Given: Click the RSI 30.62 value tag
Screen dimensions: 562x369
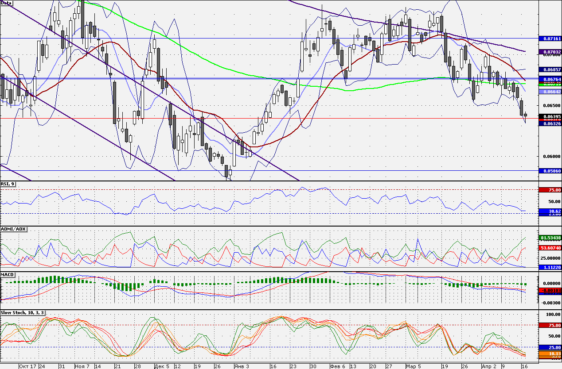Looking at the screenshot, I should (550, 211).
